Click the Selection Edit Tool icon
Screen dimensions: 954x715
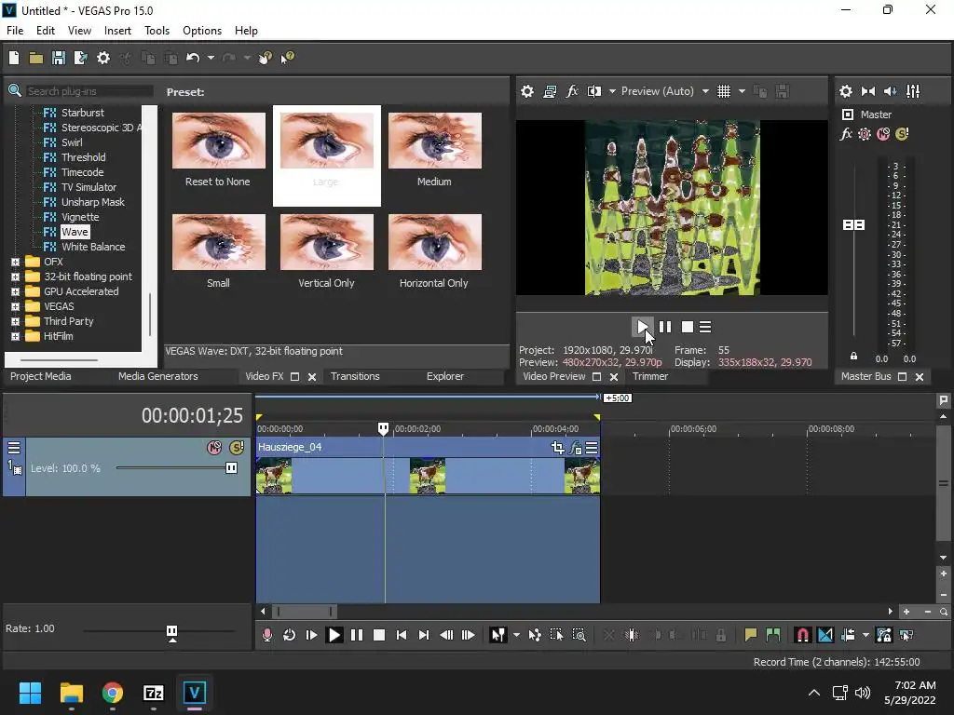[x=557, y=635]
